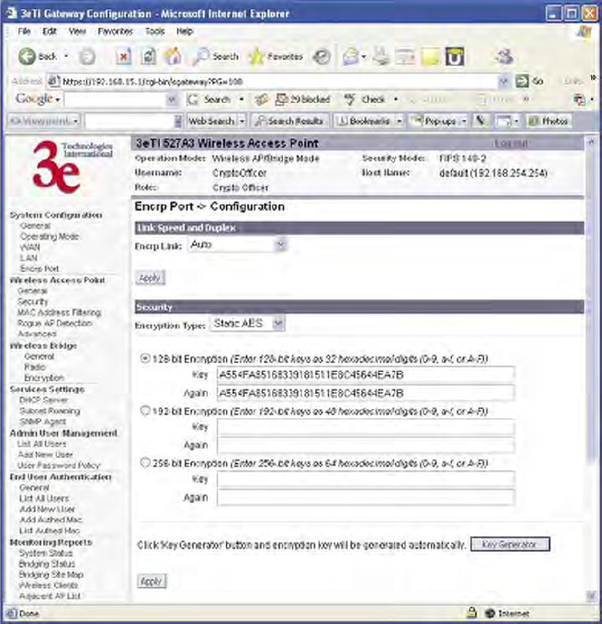Open MAC Address Filtering sidebar link
Screen dimensions: 602x624
tap(59, 312)
